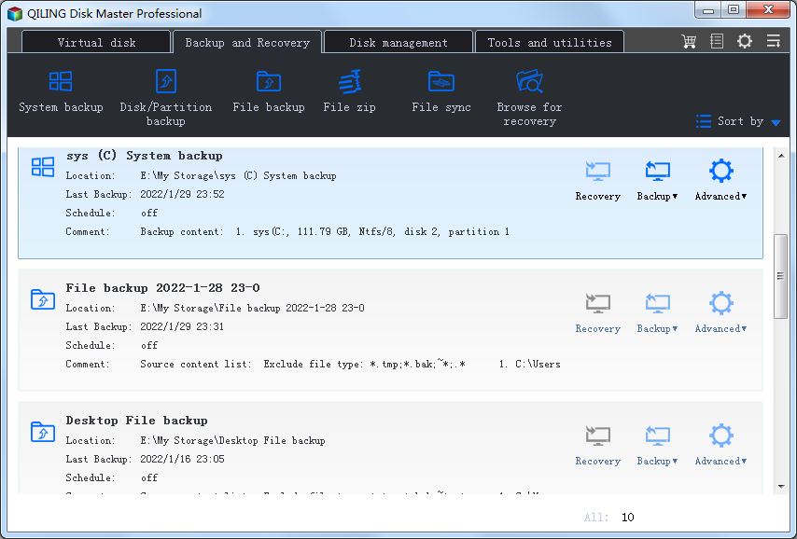Switch to the Disk management tab

pos(398,43)
